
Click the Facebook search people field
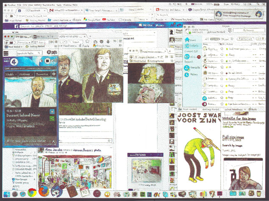tap(53, 26)
